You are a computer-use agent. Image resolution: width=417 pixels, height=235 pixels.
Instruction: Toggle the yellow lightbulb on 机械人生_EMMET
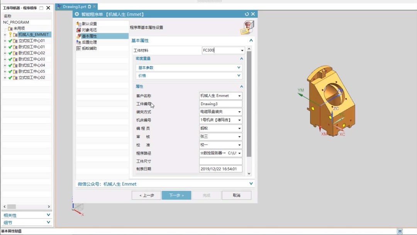click(x=10, y=34)
